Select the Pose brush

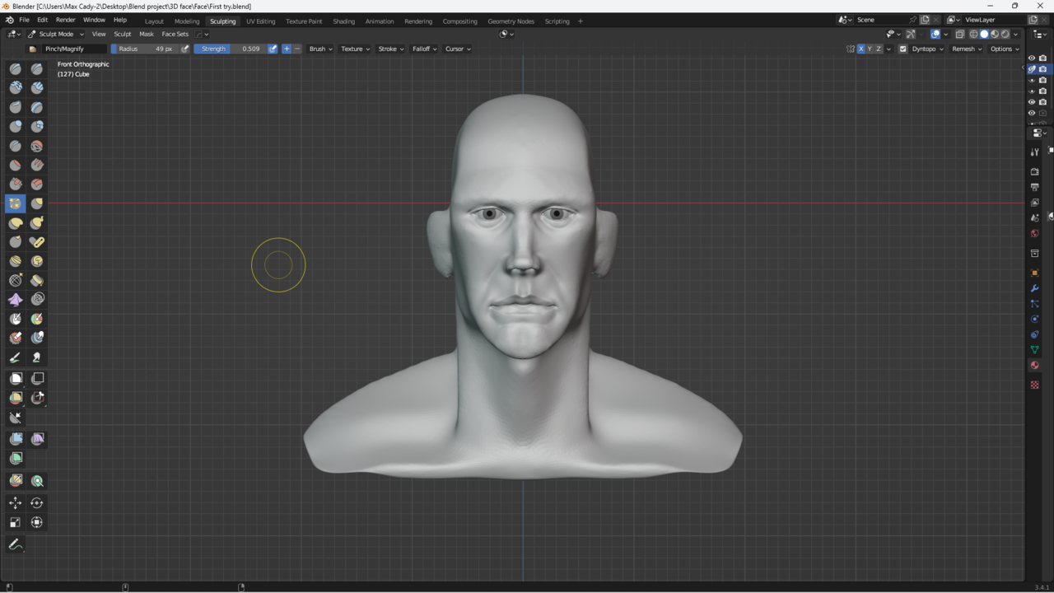click(x=37, y=241)
